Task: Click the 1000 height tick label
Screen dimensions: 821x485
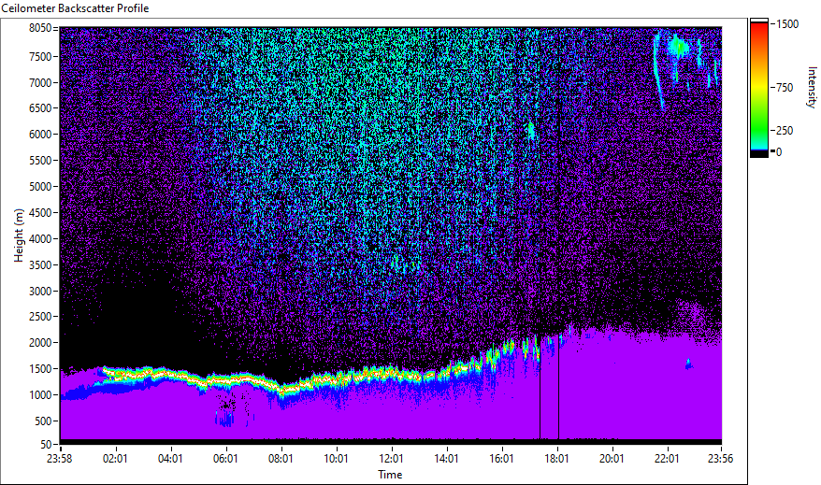Action: click(40, 395)
